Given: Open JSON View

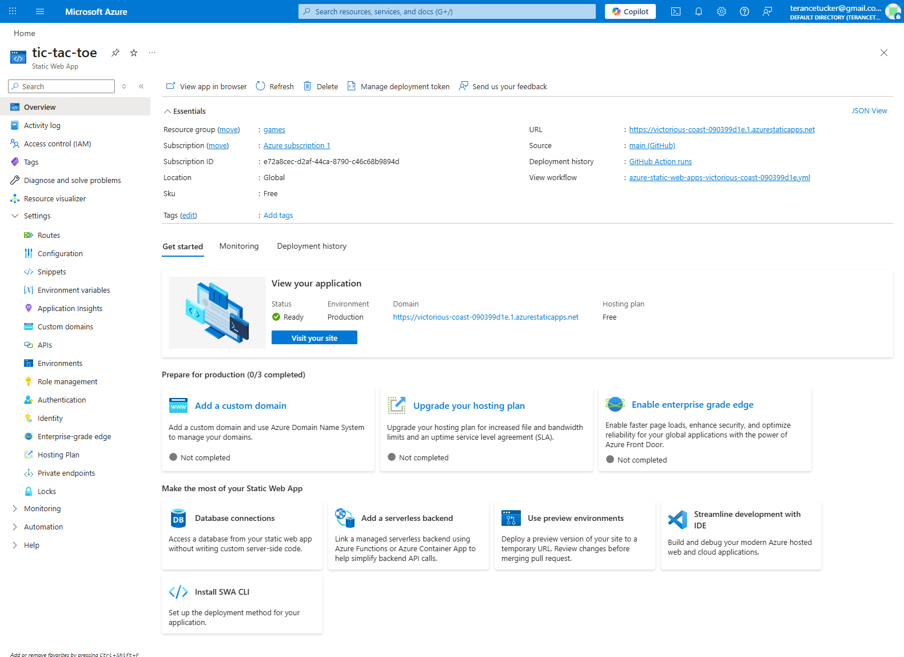Looking at the screenshot, I should pyautogui.click(x=869, y=111).
